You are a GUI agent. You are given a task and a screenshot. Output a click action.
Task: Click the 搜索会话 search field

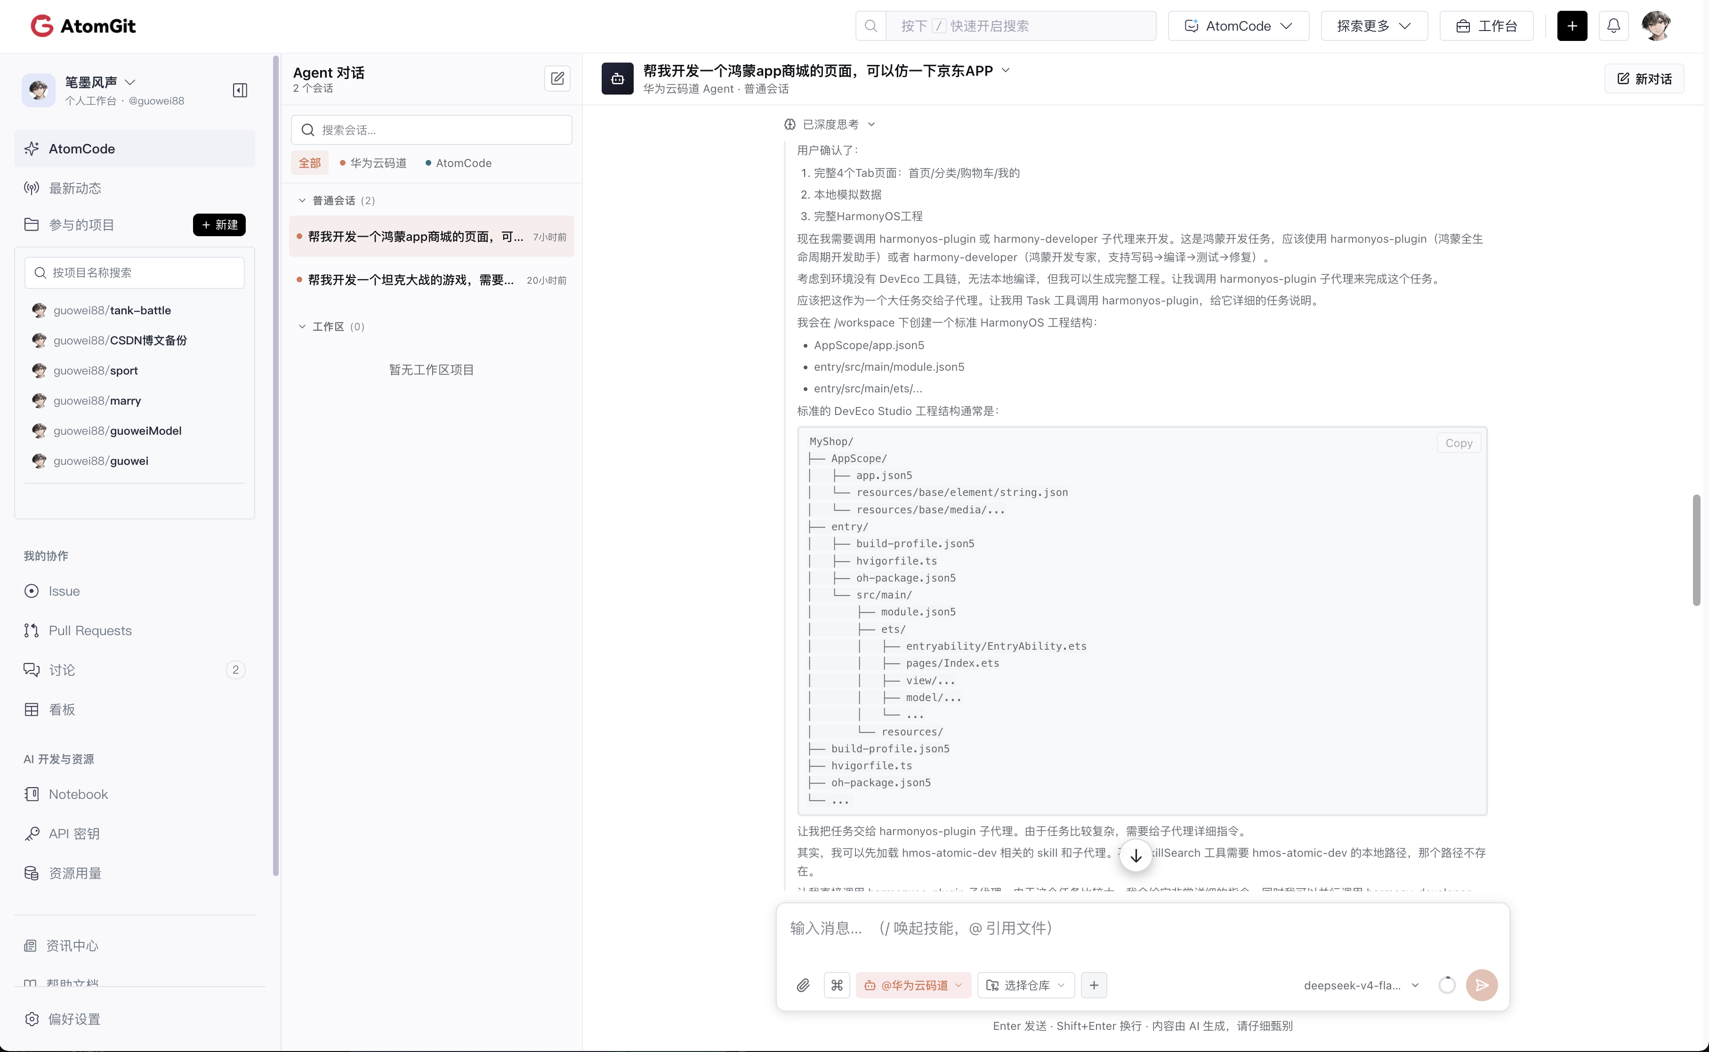pyautogui.click(x=432, y=130)
